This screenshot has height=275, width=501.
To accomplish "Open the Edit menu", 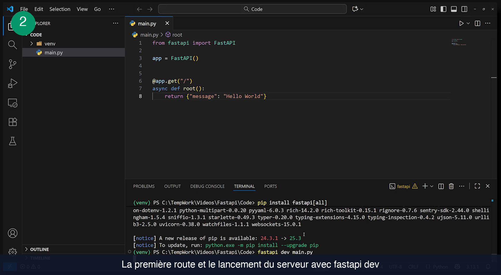I will tap(39, 9).
